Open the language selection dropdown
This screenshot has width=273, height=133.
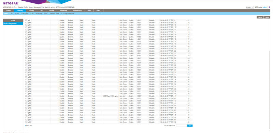(250, 7)
